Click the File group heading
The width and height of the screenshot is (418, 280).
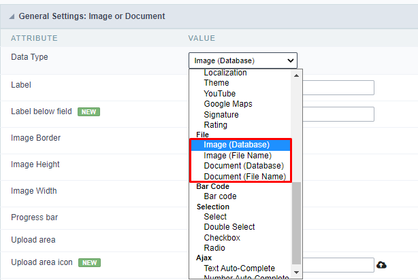click(202, 135)
